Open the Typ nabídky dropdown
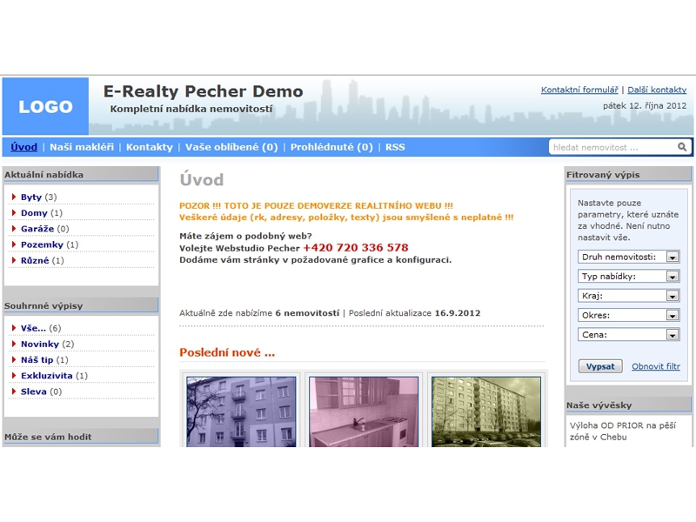This screenshot has height=522, width=696. tap(628, 277)
